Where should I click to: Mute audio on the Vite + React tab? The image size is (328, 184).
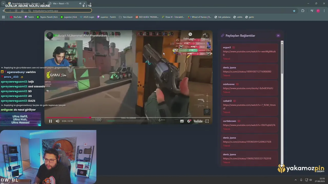80,4
